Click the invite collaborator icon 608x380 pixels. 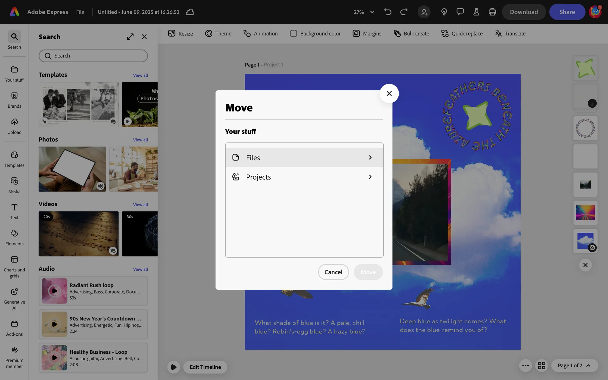point(424,12)
